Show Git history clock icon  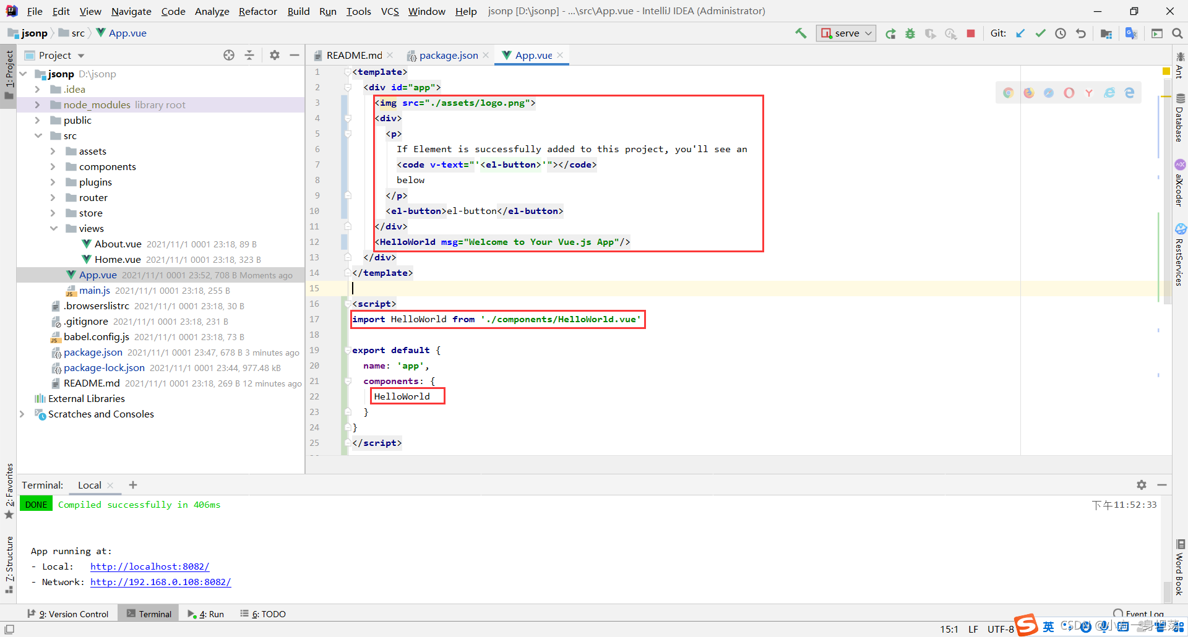point(1061,33)
